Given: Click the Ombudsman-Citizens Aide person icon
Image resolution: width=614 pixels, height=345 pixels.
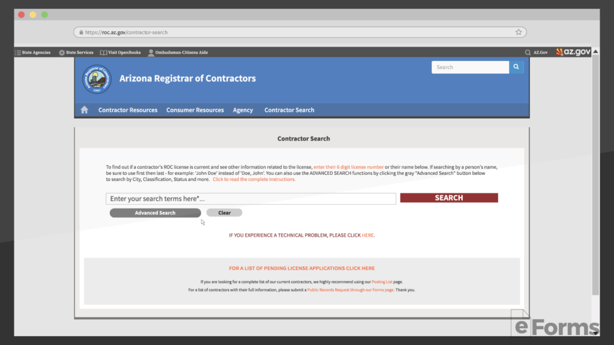Looking at the screenshot, I should coord(151,52).
